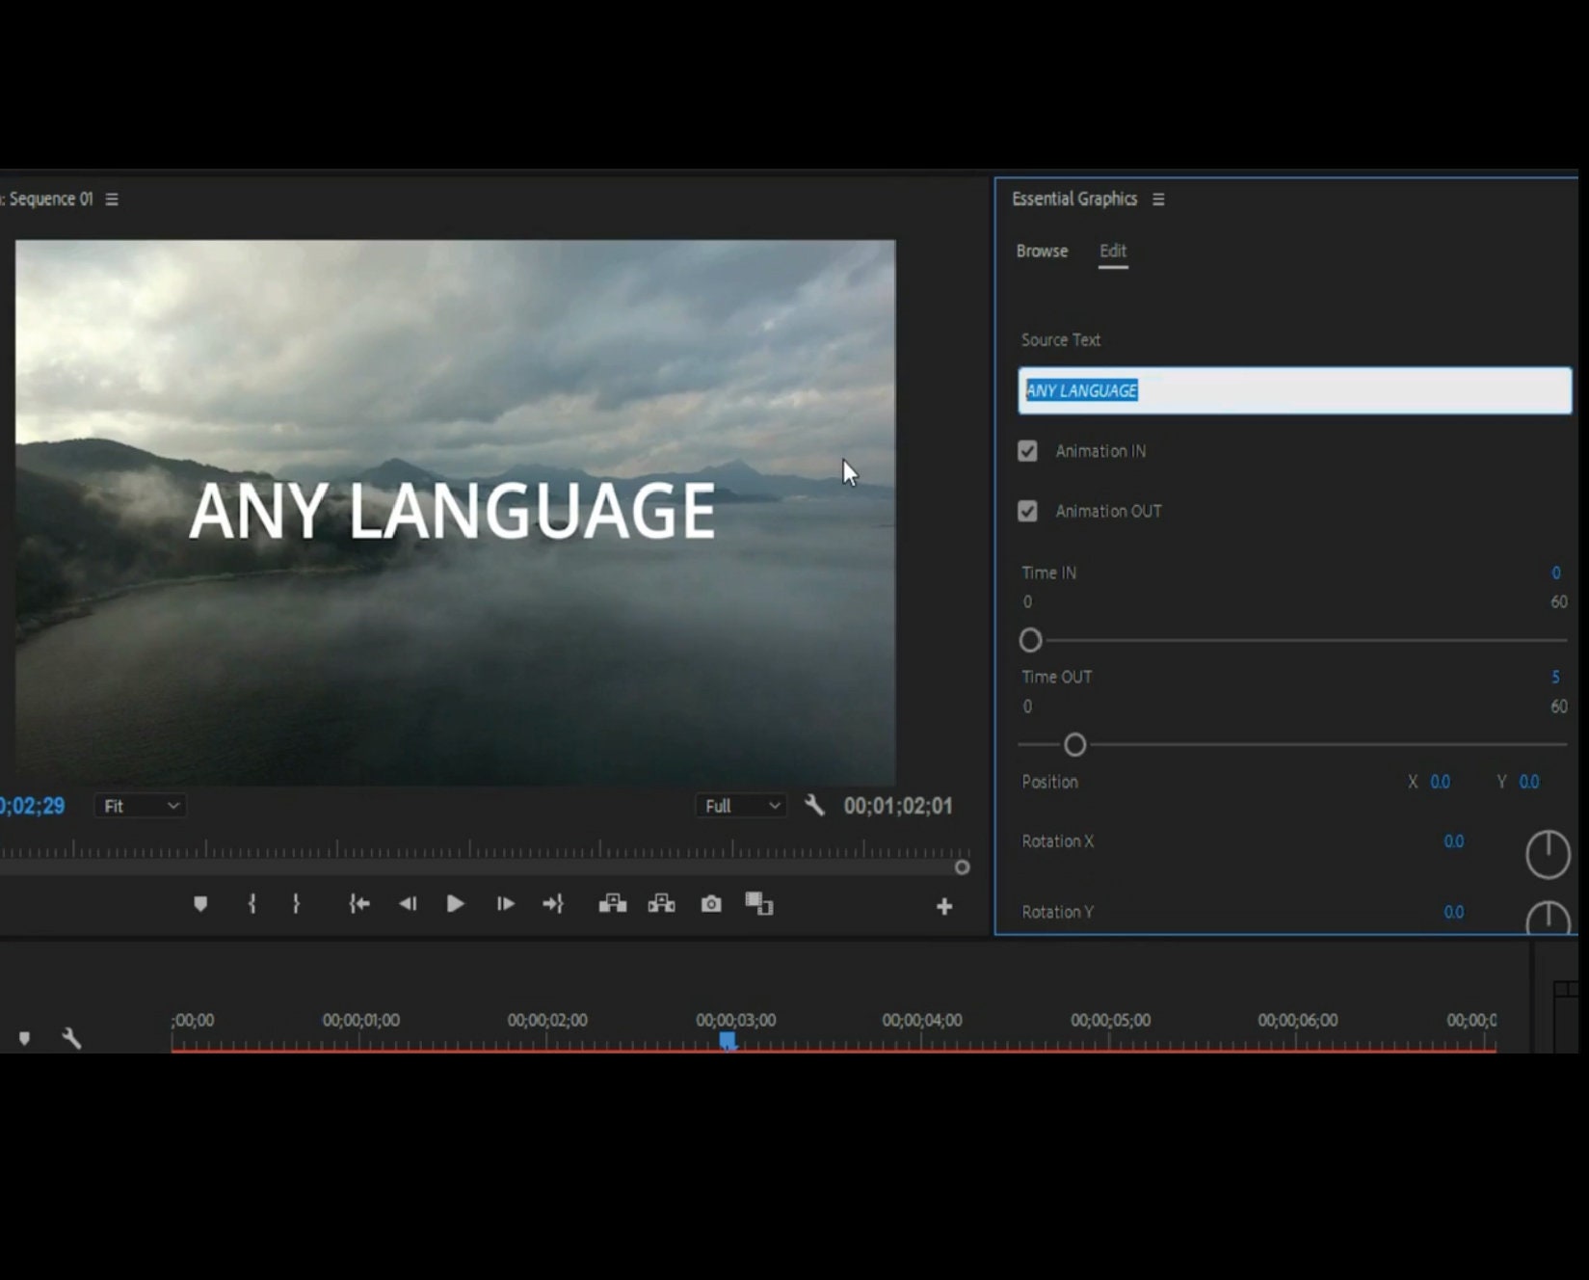The width and height of the screenshot is (1589, 1280).
Task: Open the Fit zoom level dropdown
Action: [140, 806]
